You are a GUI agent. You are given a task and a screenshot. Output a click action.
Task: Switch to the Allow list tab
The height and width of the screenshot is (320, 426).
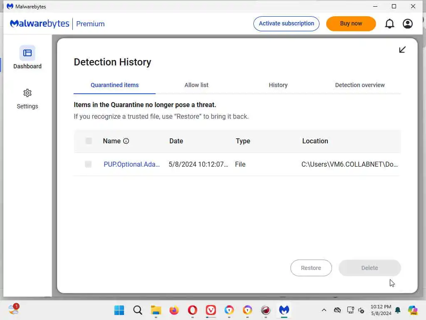coord(196,85)
